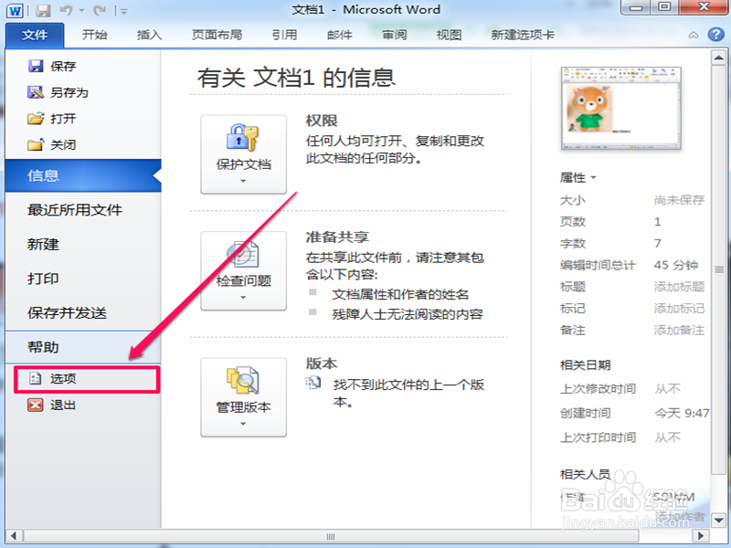The image size is (731, 548).
Task: Click the 选项 options icon
Action: tap(36, 378)
